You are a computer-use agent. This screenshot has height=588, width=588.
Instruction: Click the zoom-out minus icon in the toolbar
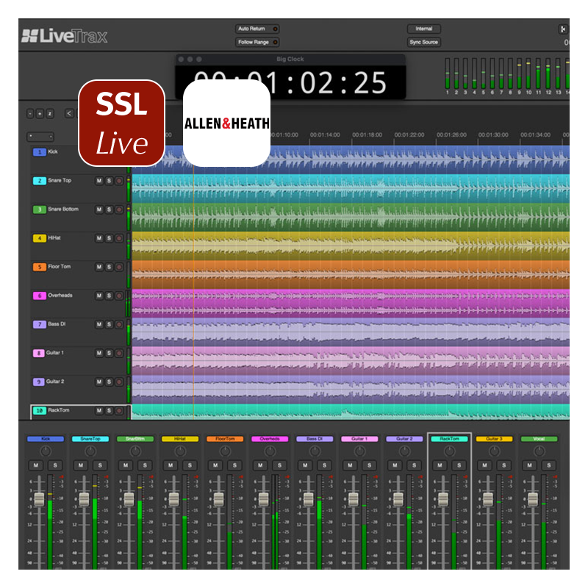(29, 113)
